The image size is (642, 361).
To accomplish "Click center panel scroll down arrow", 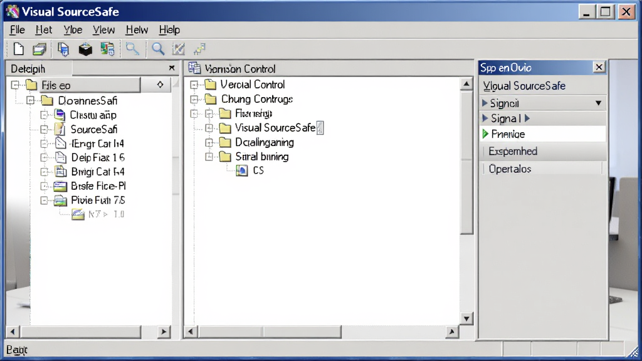I will [x=466, y=318].
